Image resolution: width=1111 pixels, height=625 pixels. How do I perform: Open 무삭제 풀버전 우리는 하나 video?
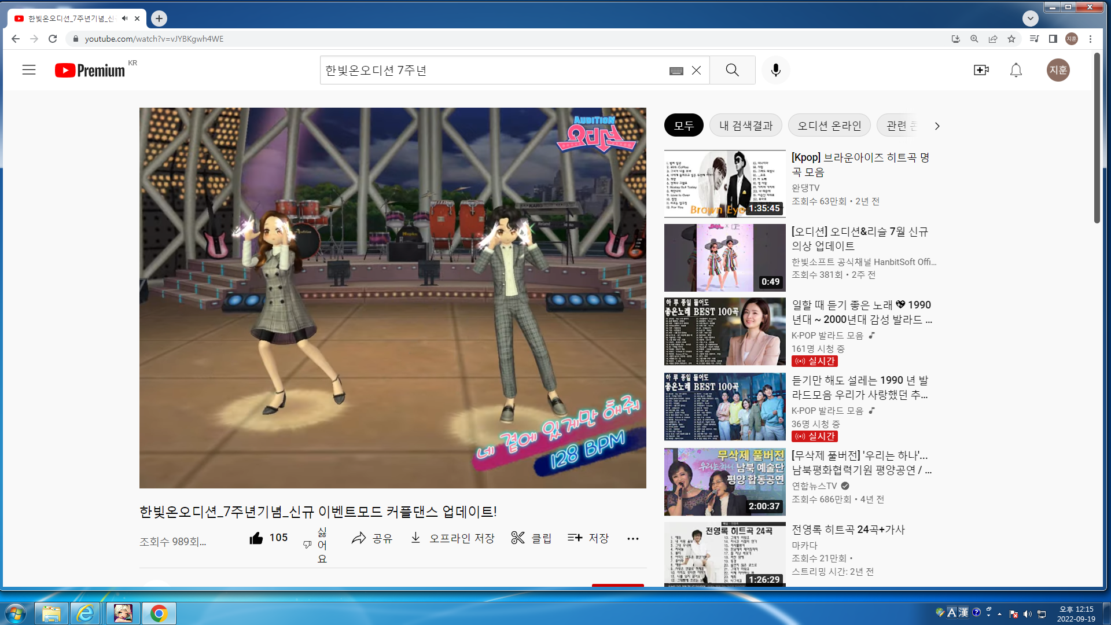click(862, 462)
